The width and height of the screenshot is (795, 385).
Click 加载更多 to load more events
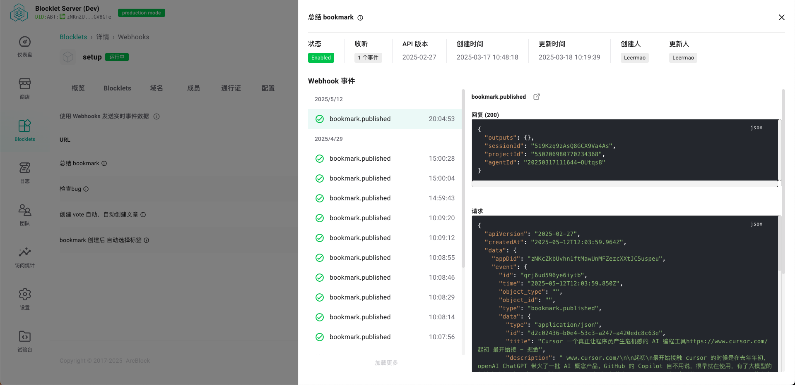pyautogui.click(x=386, y=363)
